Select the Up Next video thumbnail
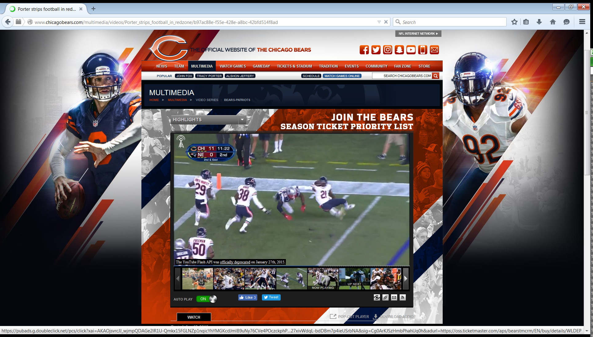Screen dimensions: 593x337 pyautogui.click(x=354, y=279)
